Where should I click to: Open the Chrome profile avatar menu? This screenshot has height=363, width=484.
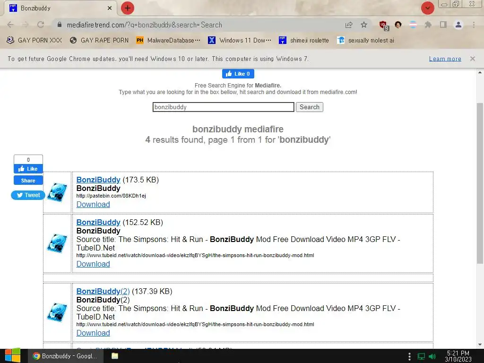[458, 25]
